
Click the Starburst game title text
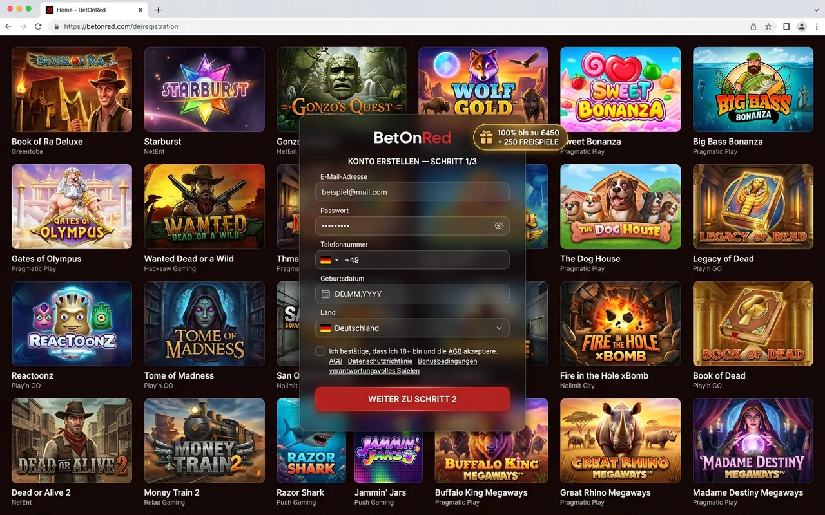[x=162, y=142]
